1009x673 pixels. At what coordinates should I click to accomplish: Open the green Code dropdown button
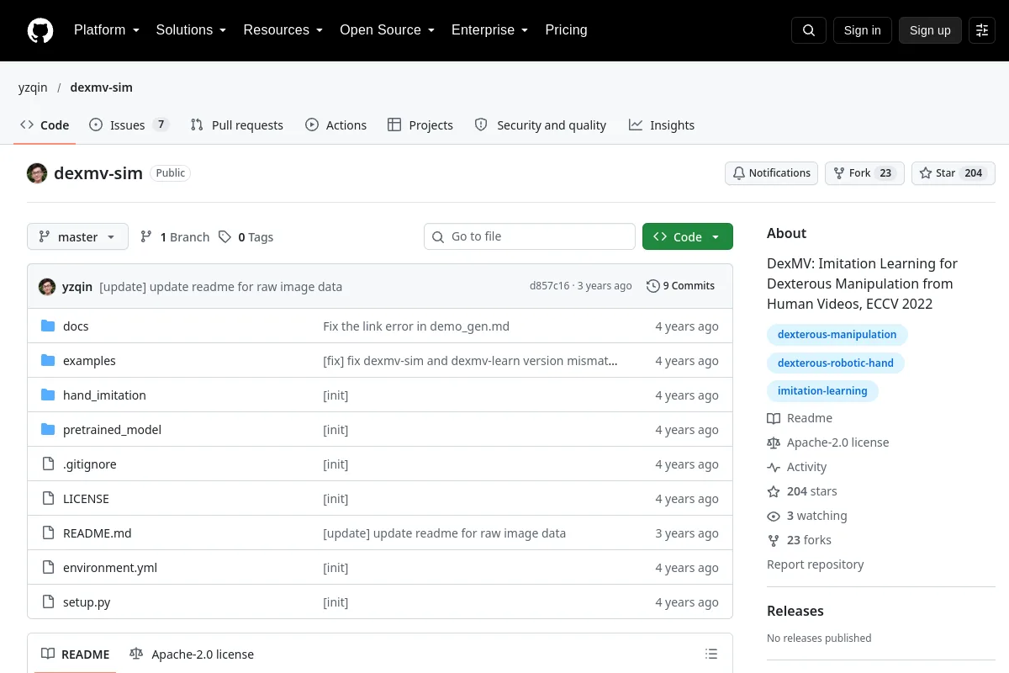pyautogui.click(x=688, y=237)
